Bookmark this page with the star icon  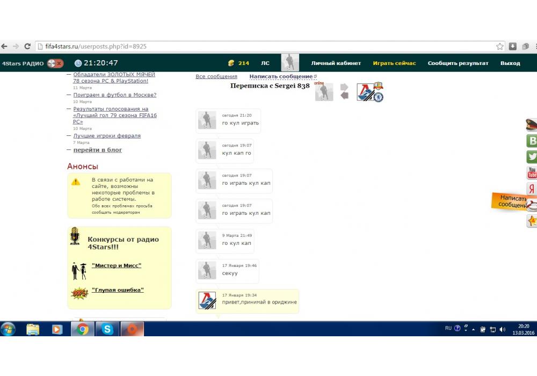[500, 46]
